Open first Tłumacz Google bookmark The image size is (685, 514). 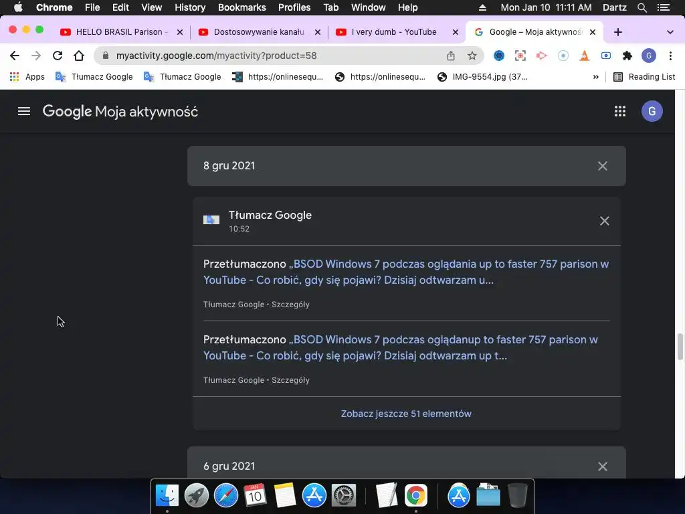[x=94, y=77]
